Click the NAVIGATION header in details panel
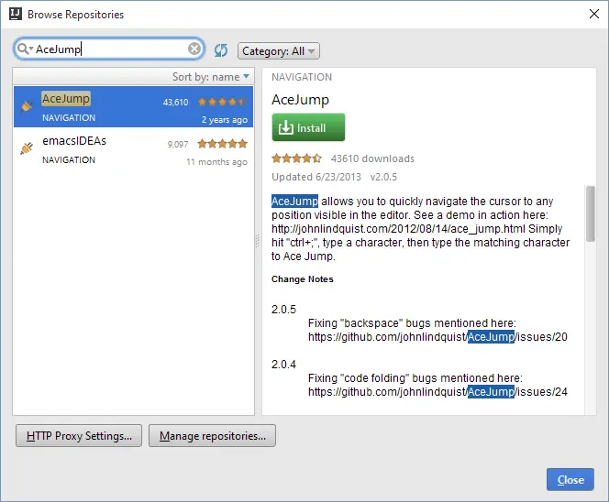Image resolution: width=609 pixels, height=502 pixels. point(302,77)
